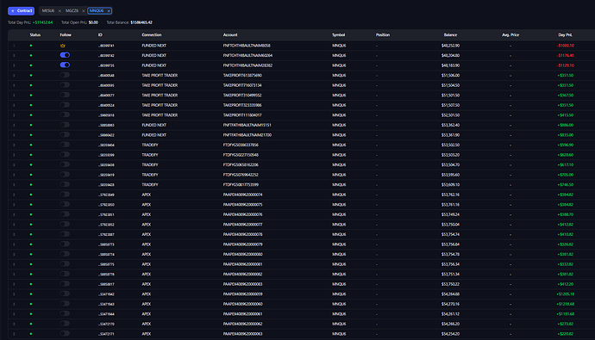Open row menu for the +$886.00 PnL account

pos(14,125)
